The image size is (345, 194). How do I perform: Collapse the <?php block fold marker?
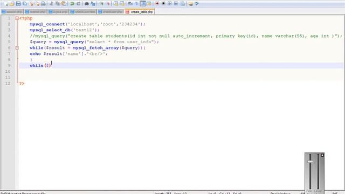tap(17, 18)
